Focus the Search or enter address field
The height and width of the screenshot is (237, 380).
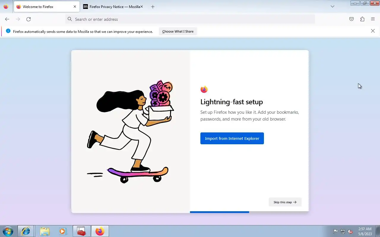click(x=190, y=19)
